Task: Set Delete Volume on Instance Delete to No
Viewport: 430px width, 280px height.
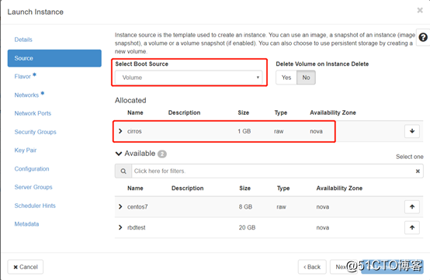Action: 306,78
